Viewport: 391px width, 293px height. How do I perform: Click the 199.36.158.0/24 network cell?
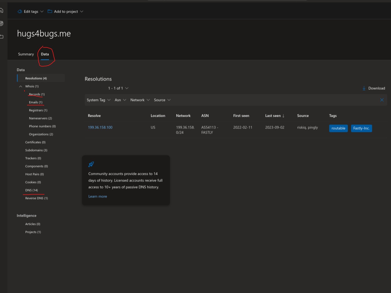click(x=185, y=130)
